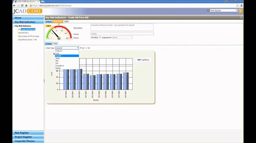Viewport: 256px width, 143px height.
Task: Click the gauge icon beside Test KRI 1
Action: (x=19, y=33)
